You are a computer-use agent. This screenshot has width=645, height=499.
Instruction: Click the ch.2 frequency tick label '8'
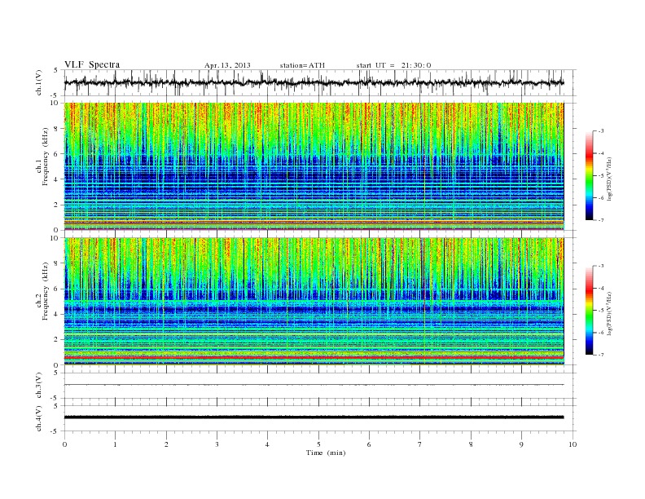click(56, 263)
